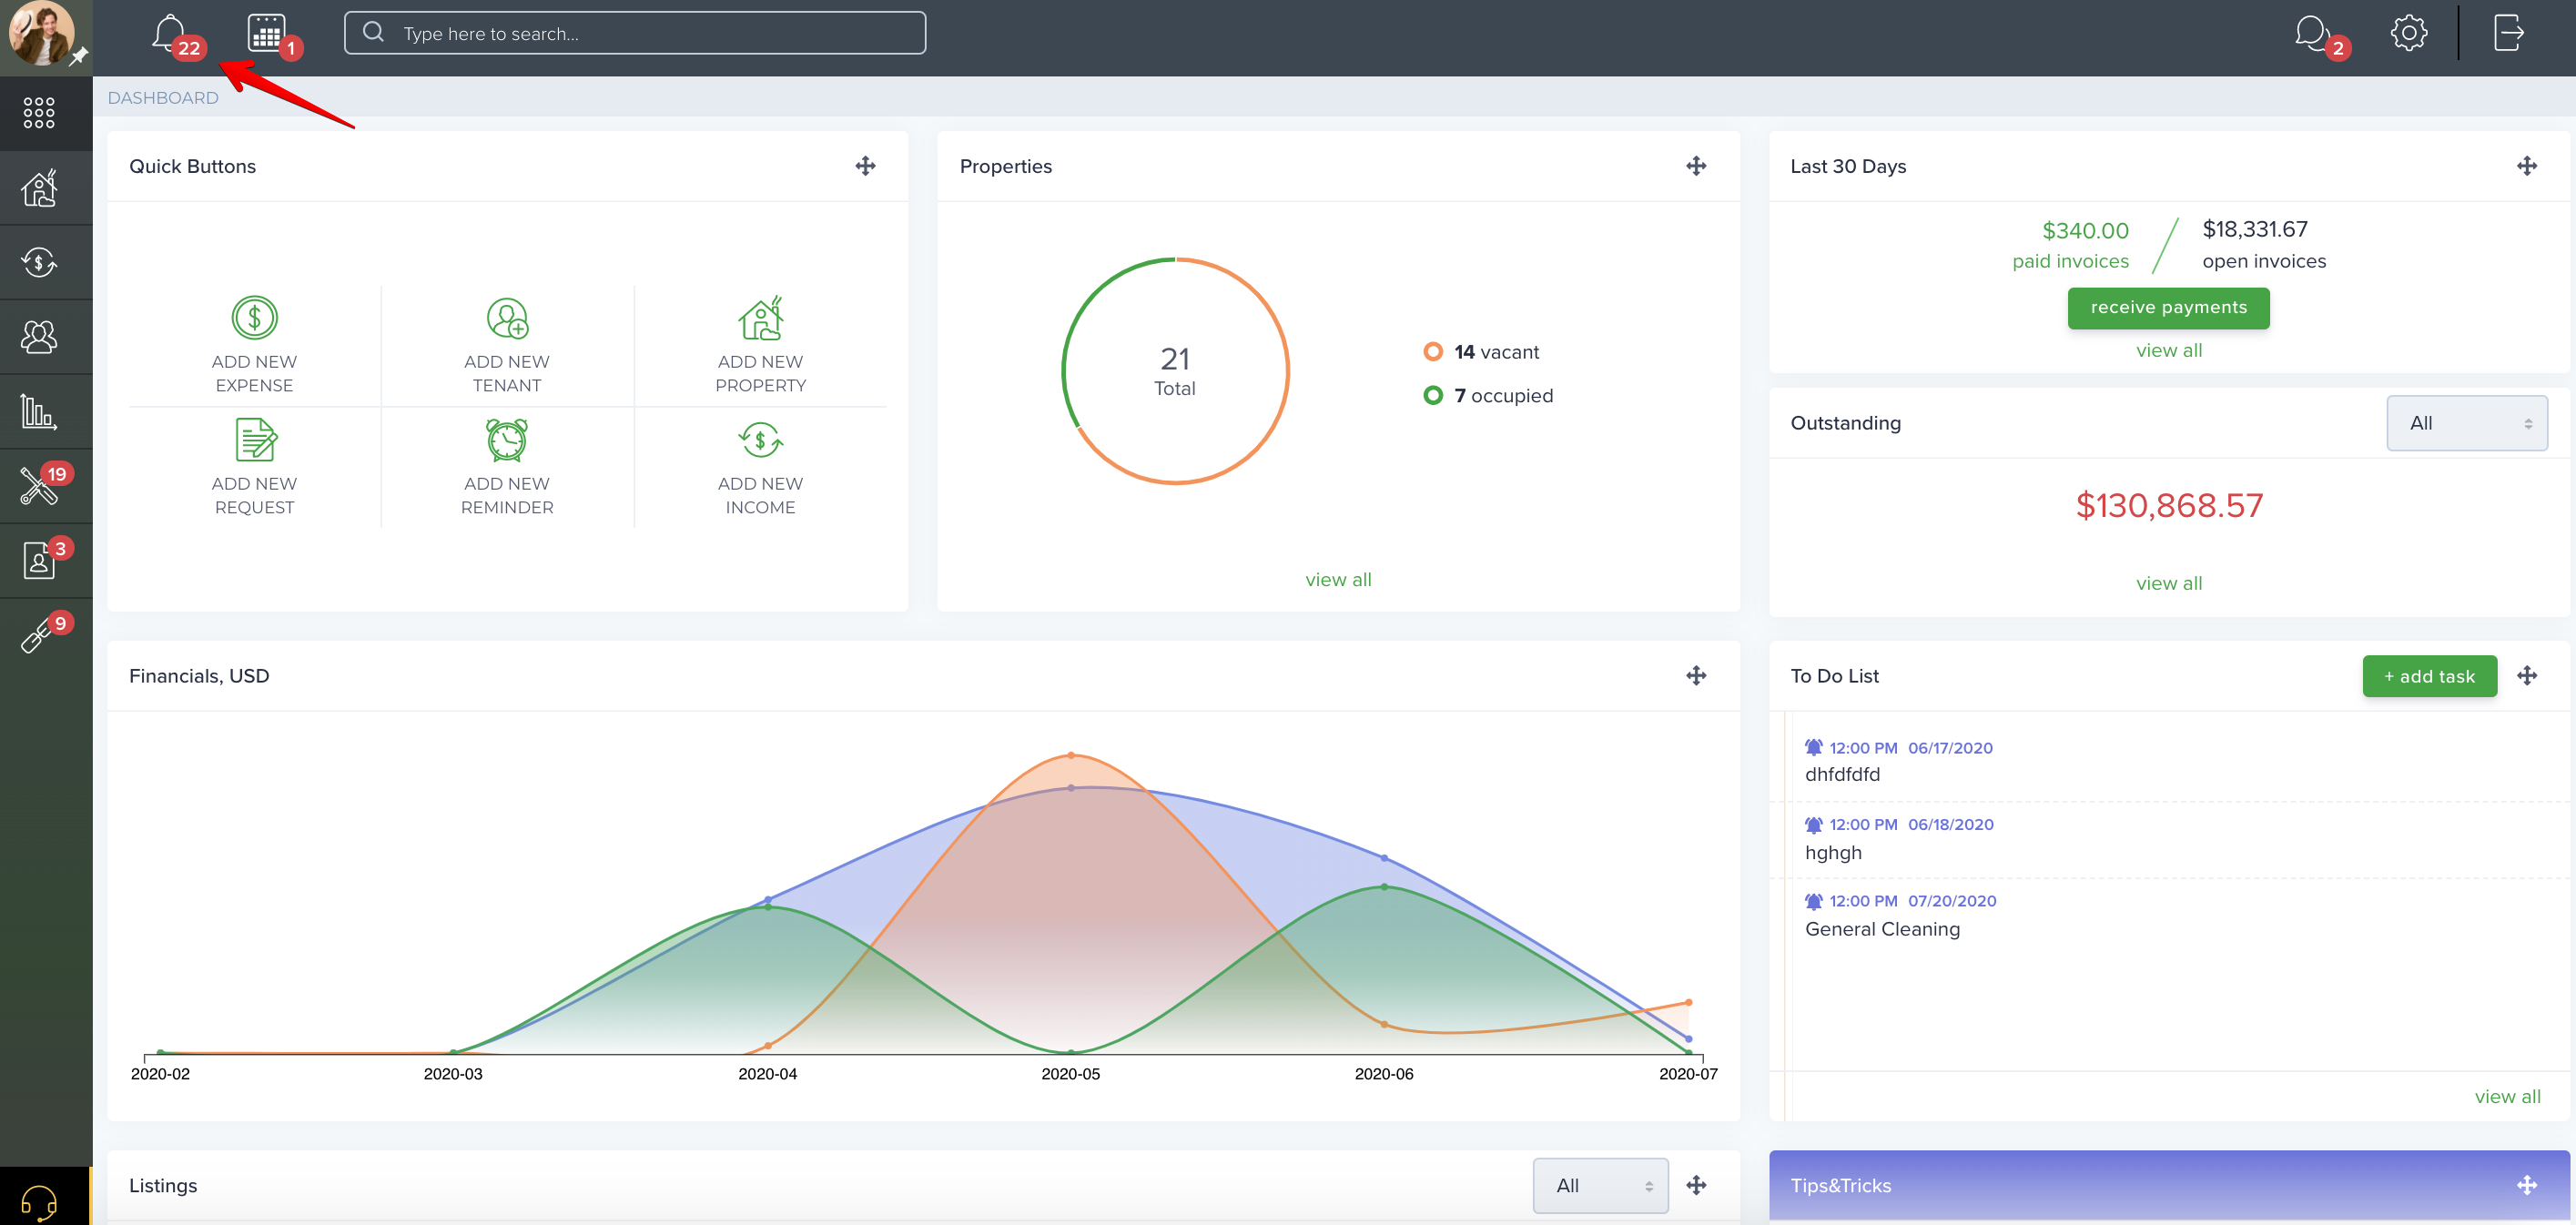
Task: Click the DASHBOARD breadcrumb label
Action: click(163, 98)
